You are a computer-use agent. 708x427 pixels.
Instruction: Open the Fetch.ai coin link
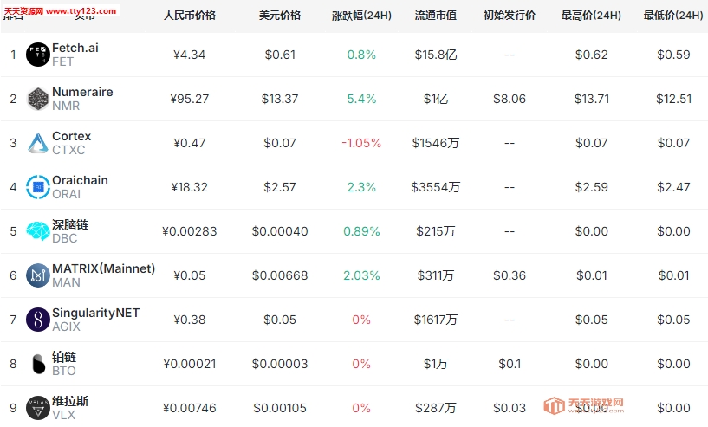point(75,48)
